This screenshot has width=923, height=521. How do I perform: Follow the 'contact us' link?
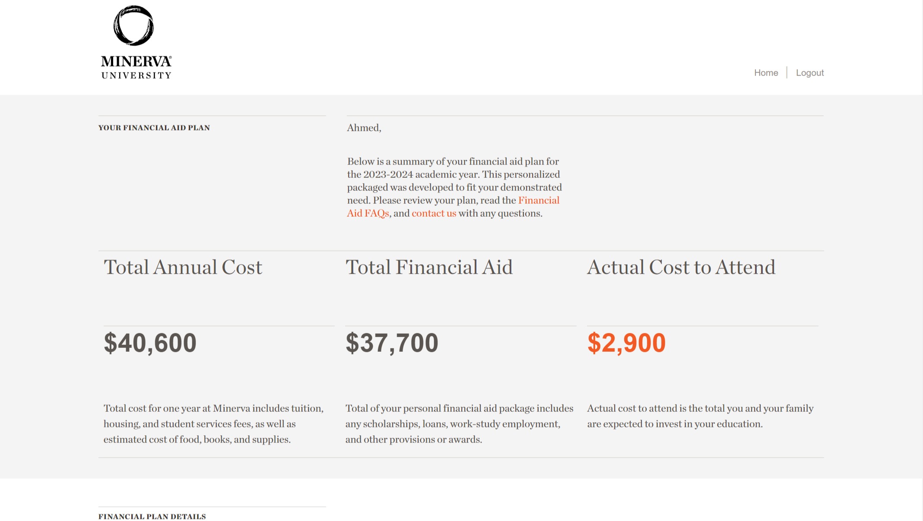coord(434,214)
